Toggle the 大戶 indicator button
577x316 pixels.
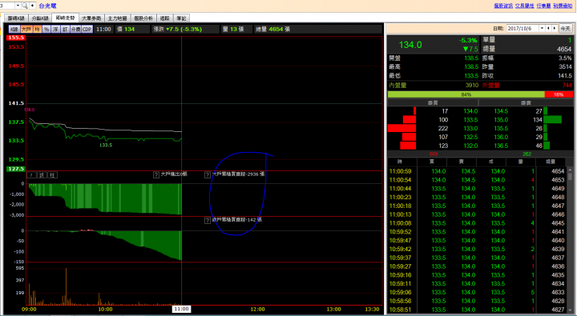tap(26, 29)
